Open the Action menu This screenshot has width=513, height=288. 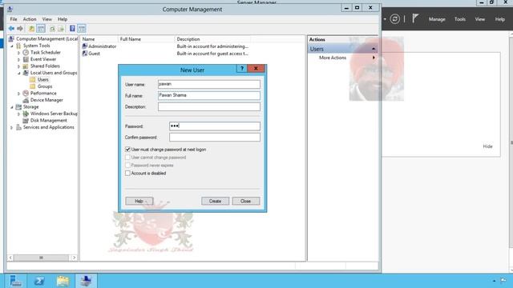(x=30, y=19)
